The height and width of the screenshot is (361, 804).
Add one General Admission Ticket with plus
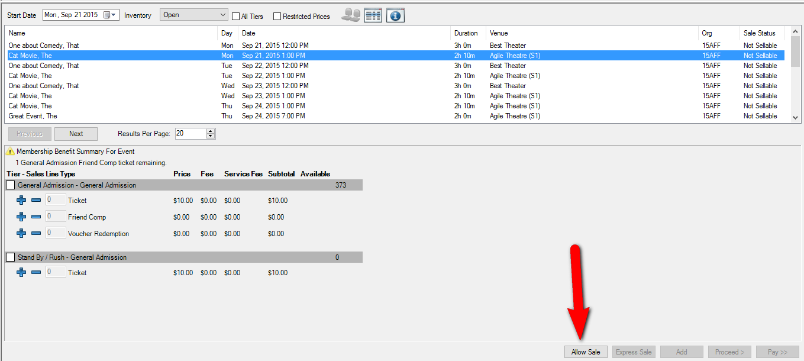pyautogui.click(x=21, y=201)
